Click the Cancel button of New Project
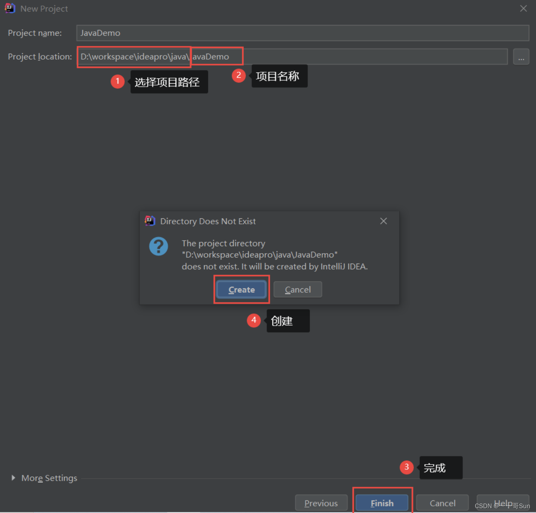 pyautogui.click(x=442, y=503)
